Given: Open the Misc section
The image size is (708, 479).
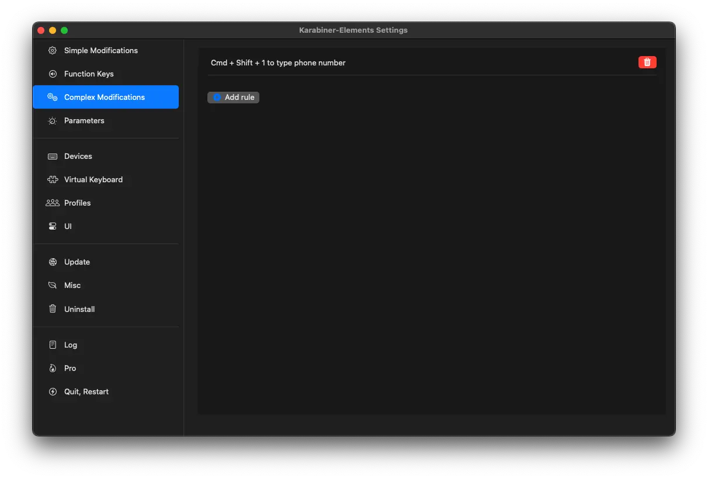Looking at the screenshot, I should [x=106, y=285].
